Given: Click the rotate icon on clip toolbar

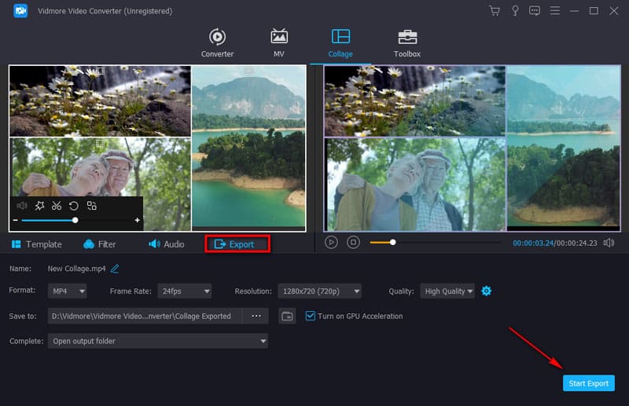Looking at the screenshot, I should [x=73, y=206].
